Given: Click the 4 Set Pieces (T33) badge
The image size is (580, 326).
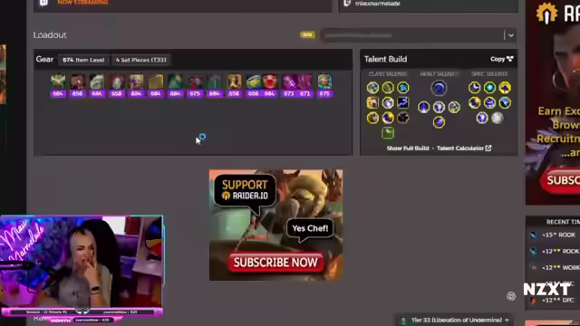Looking at the screenshot, I should (140, 60).
